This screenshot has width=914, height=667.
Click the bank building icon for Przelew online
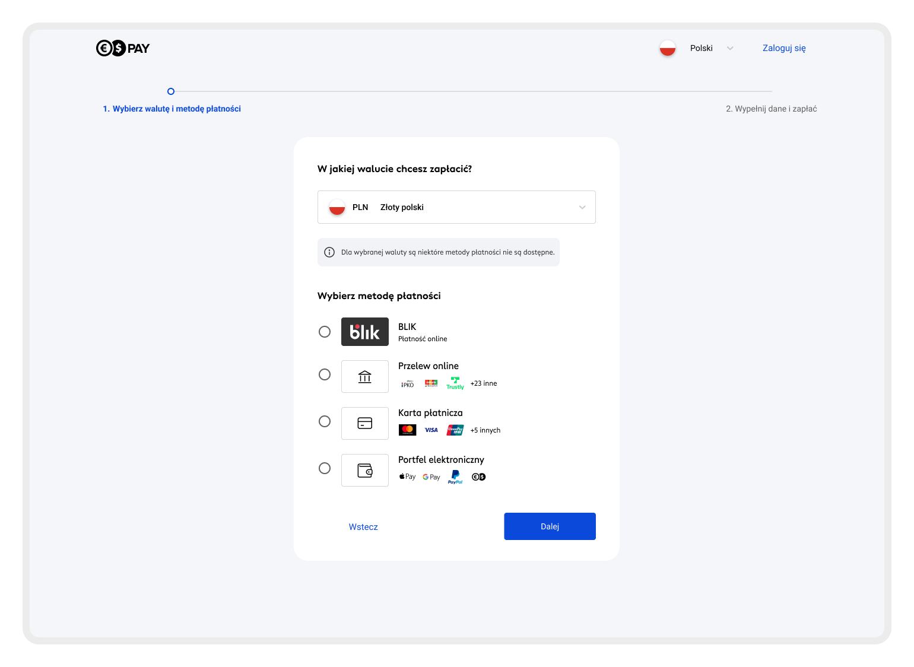[x=364, y=376]
